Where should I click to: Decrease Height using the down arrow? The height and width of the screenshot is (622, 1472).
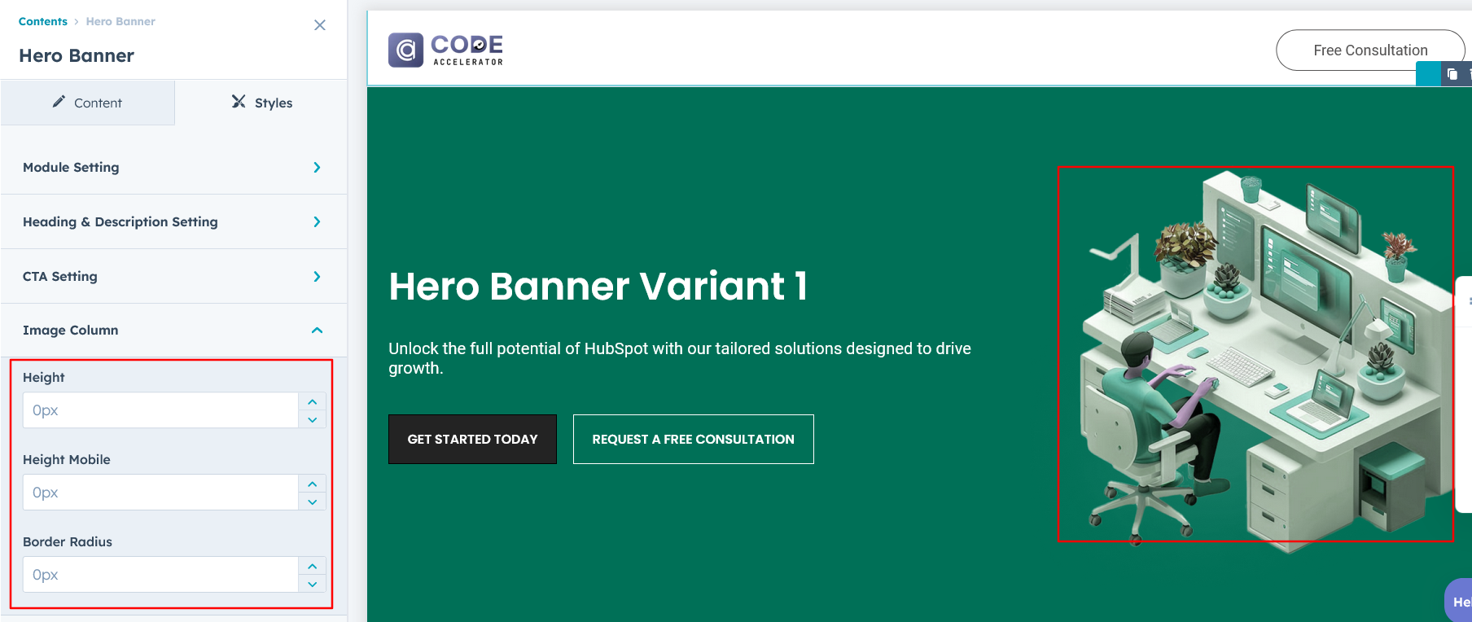(x=313, y=420)
